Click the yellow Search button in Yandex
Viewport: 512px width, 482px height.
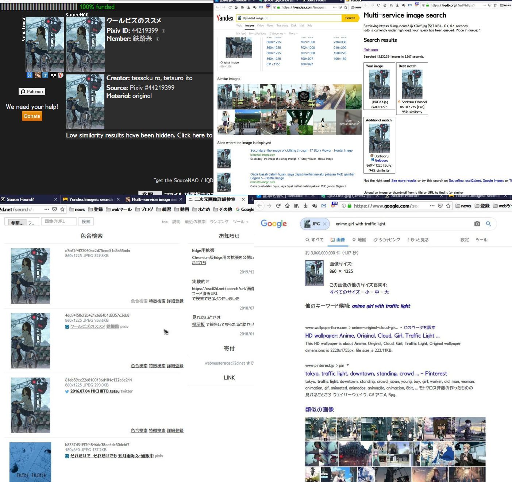pos(350,18)
